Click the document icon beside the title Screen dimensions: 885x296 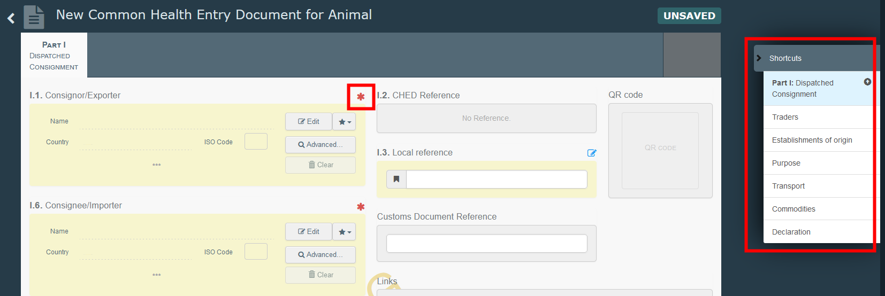pos(34,17)
